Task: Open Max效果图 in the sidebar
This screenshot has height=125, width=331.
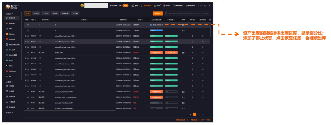Action: (11, 55)
